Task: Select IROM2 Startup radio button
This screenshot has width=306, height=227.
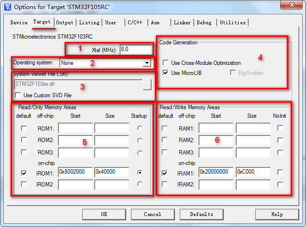Action: click(x=140, y=184)
